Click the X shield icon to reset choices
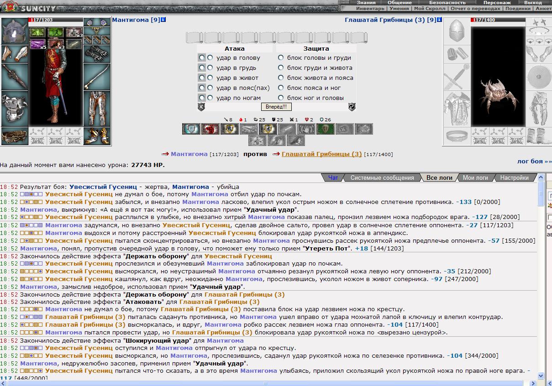552x386 pixels. (x=201, y=107)
